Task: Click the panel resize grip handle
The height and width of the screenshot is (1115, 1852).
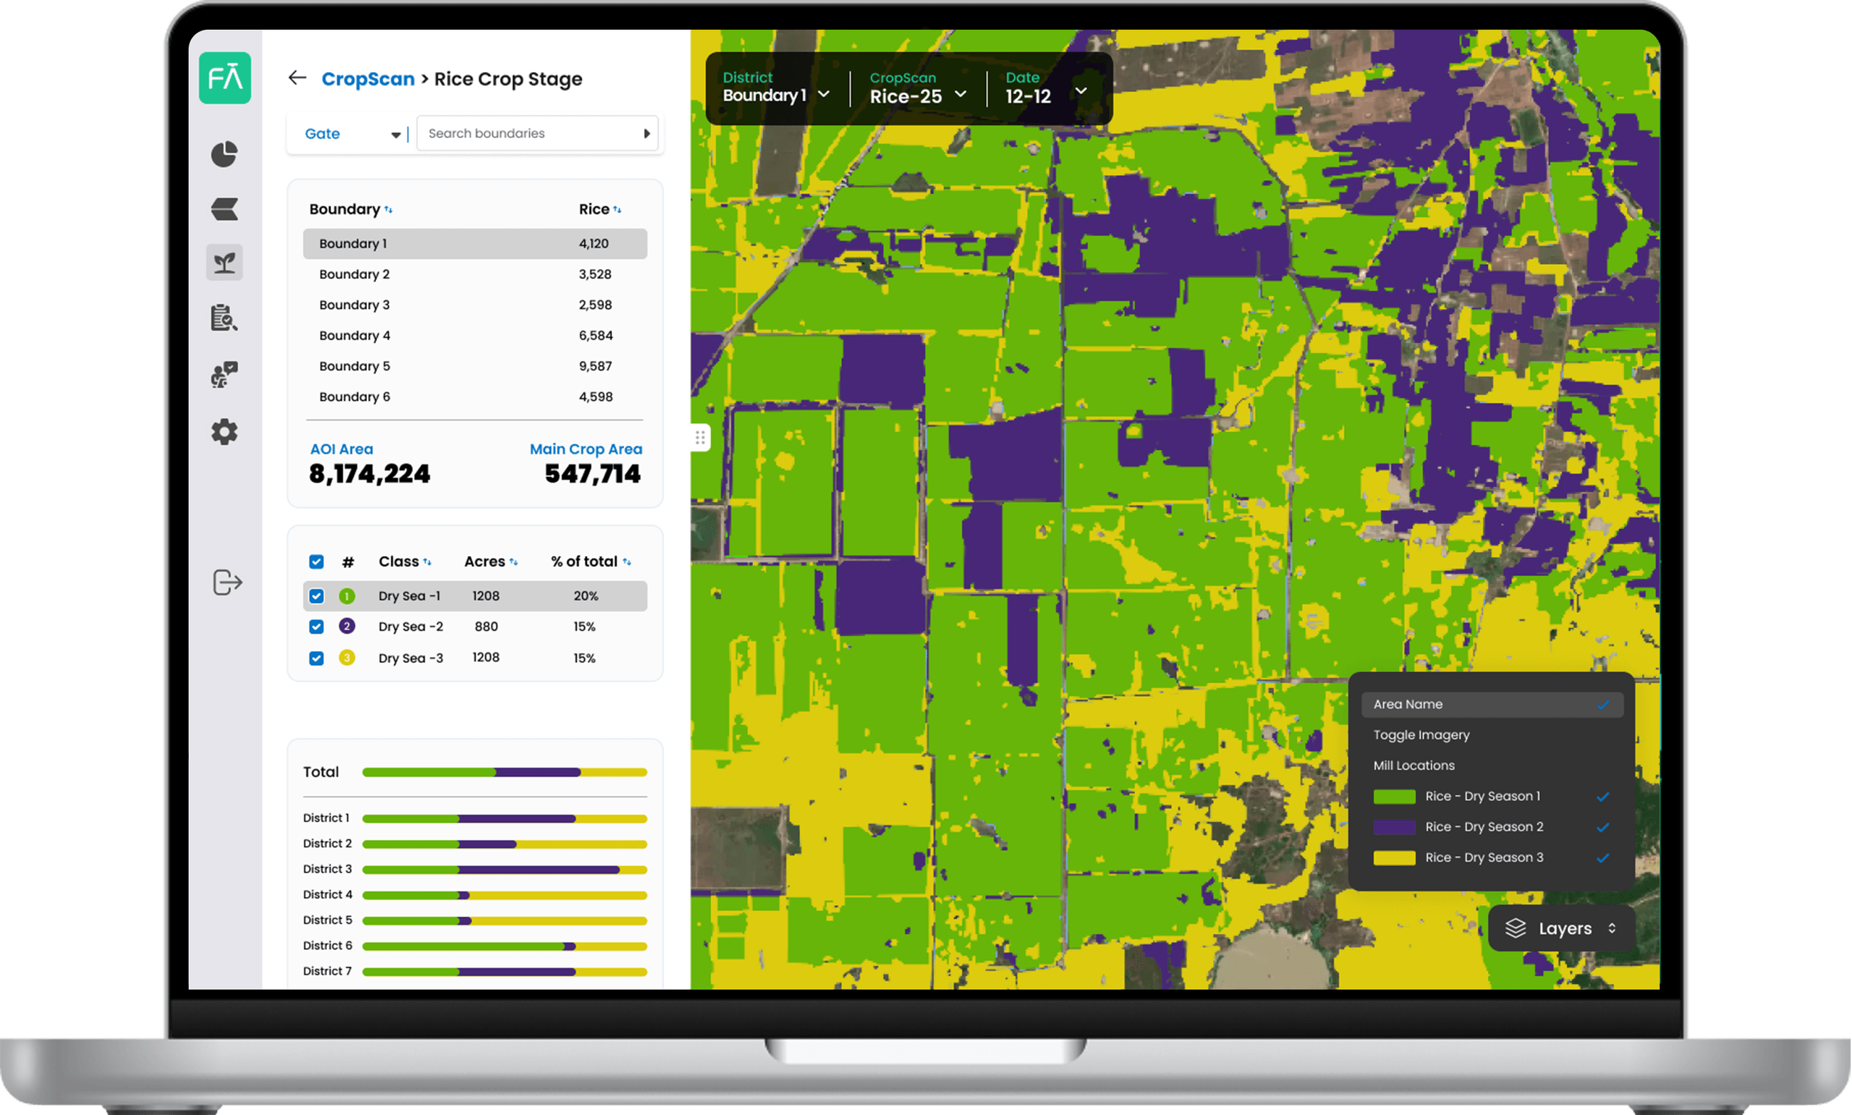Action: (699, 438)
